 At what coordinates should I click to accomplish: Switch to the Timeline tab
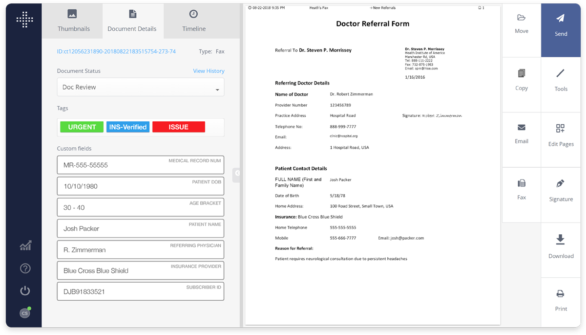194,20
